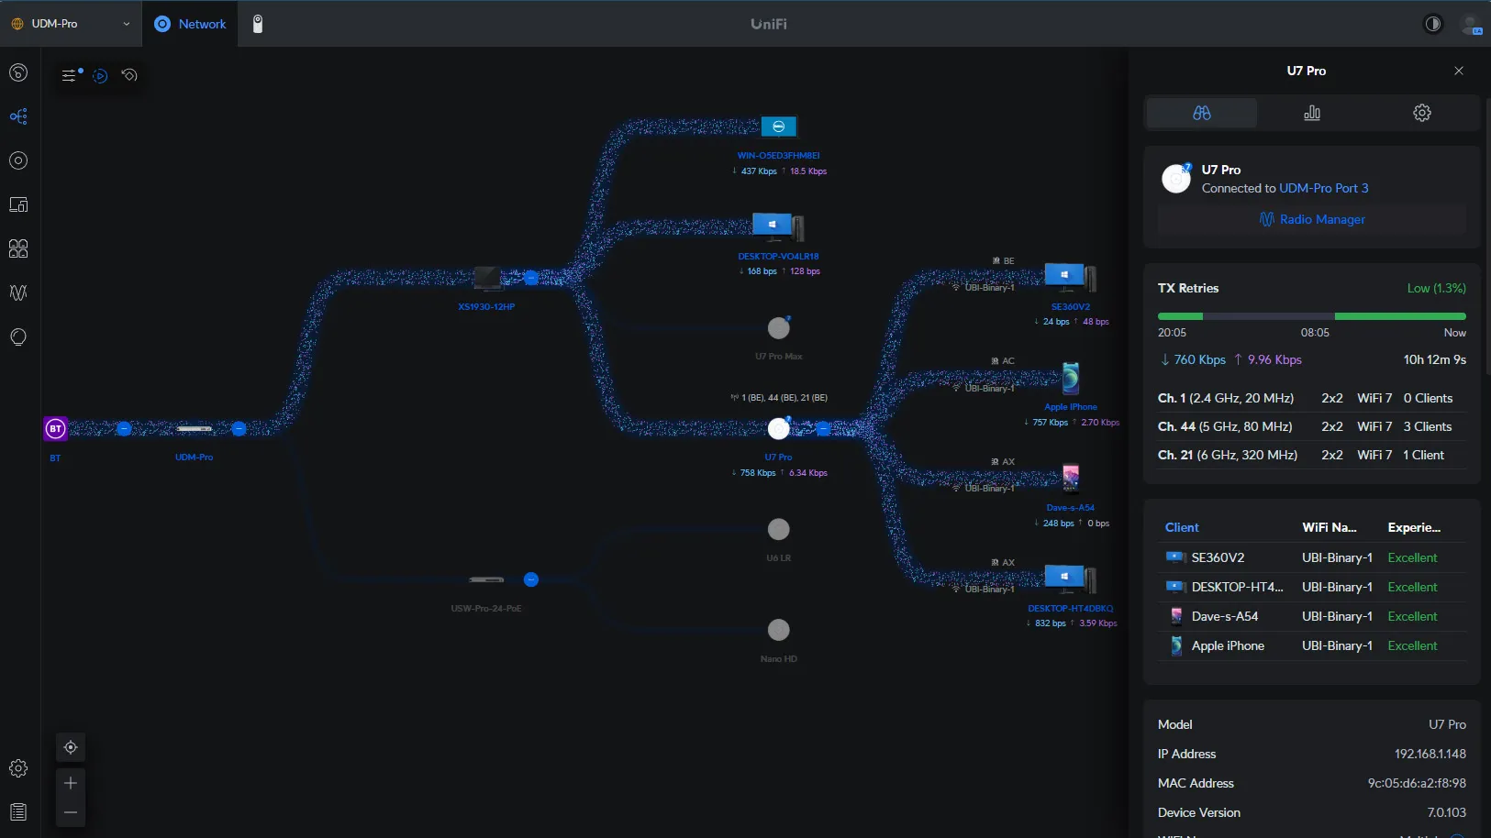This screenshot has width=1491, height=838.
Task: Open the Radios section in the left sidebar
Action: [x=18, y=292]
